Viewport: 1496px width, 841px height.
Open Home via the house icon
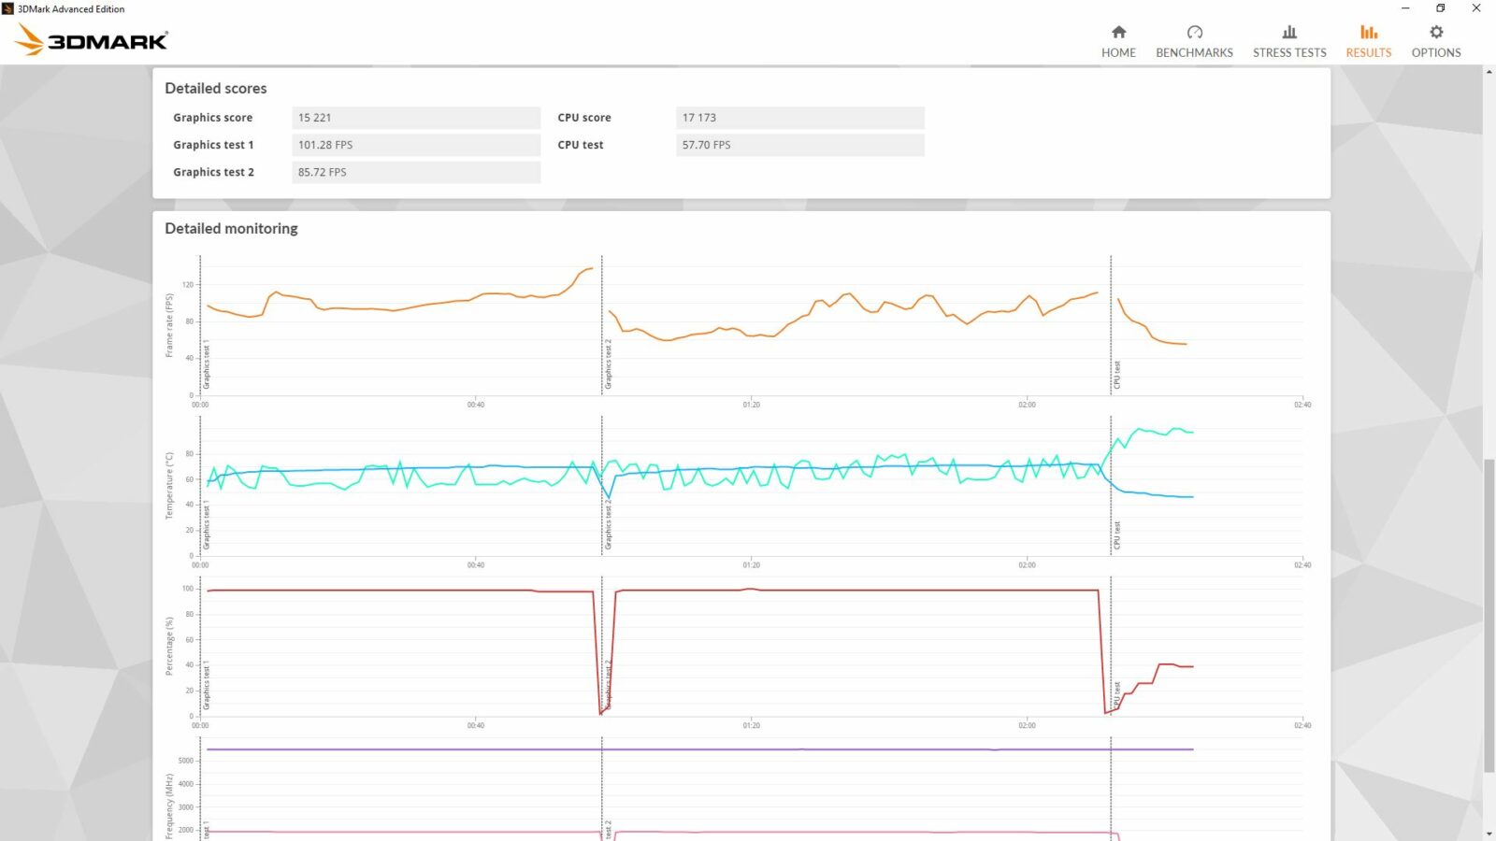pos(1118,38)
